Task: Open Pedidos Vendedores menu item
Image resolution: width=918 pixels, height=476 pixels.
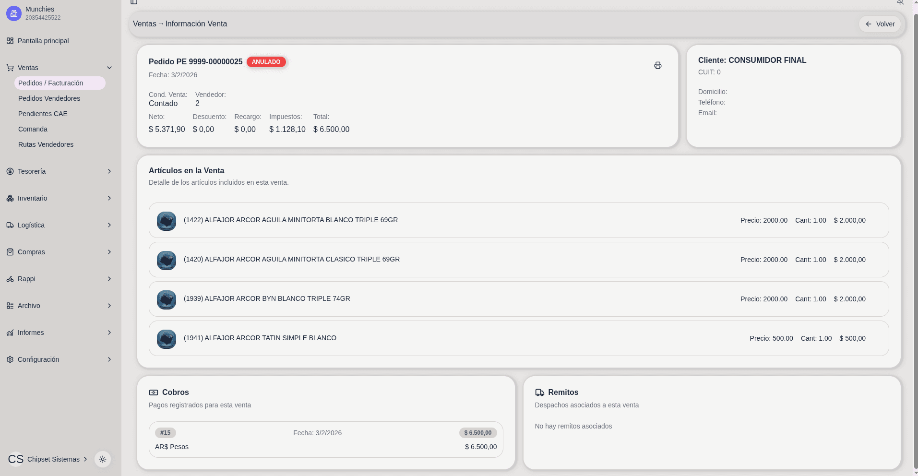Action: click(49, 98)
